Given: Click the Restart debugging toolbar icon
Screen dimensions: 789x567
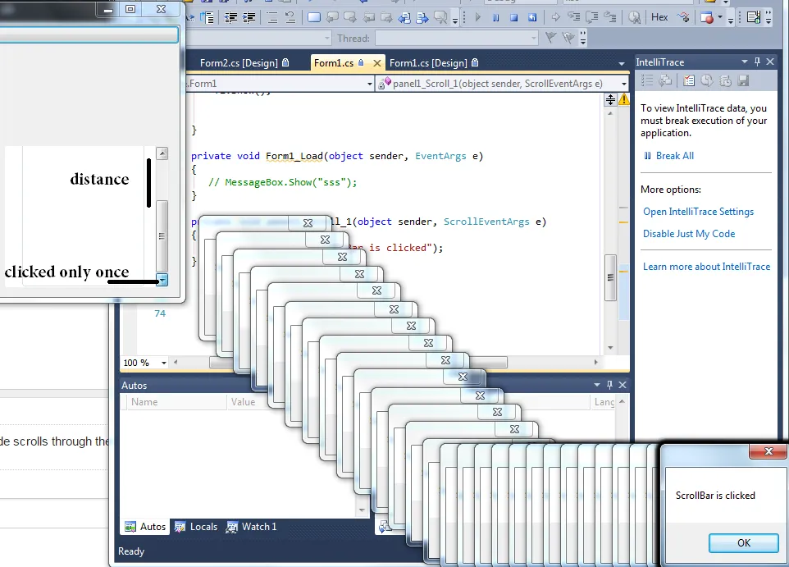Looking at the screenshot, I should pos(532,17).
